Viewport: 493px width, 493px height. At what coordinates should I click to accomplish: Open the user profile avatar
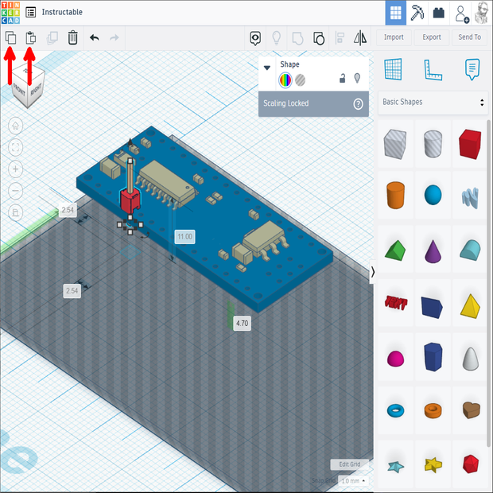click(x=481, y=13)
